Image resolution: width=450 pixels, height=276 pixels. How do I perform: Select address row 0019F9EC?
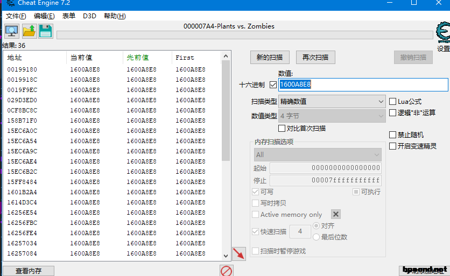113,90
